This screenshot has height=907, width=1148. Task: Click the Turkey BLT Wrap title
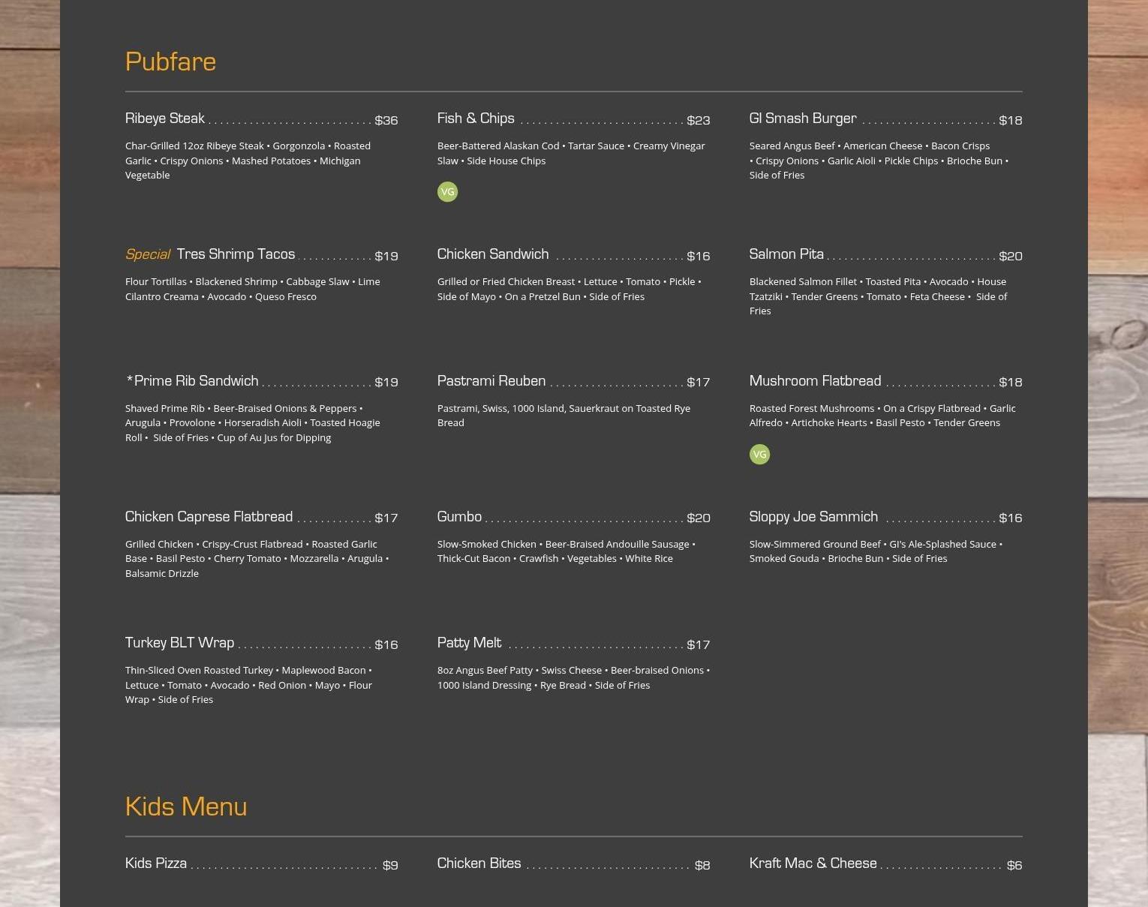coord(179,643)
